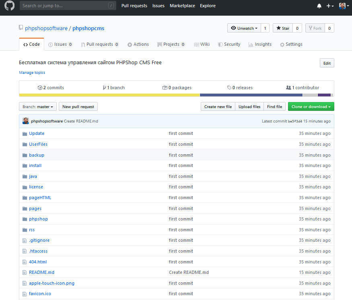Image resolution: width=352 pixels, height=300 pixels.
Task: Click yellow language bar segment
Action: [109, 95]
